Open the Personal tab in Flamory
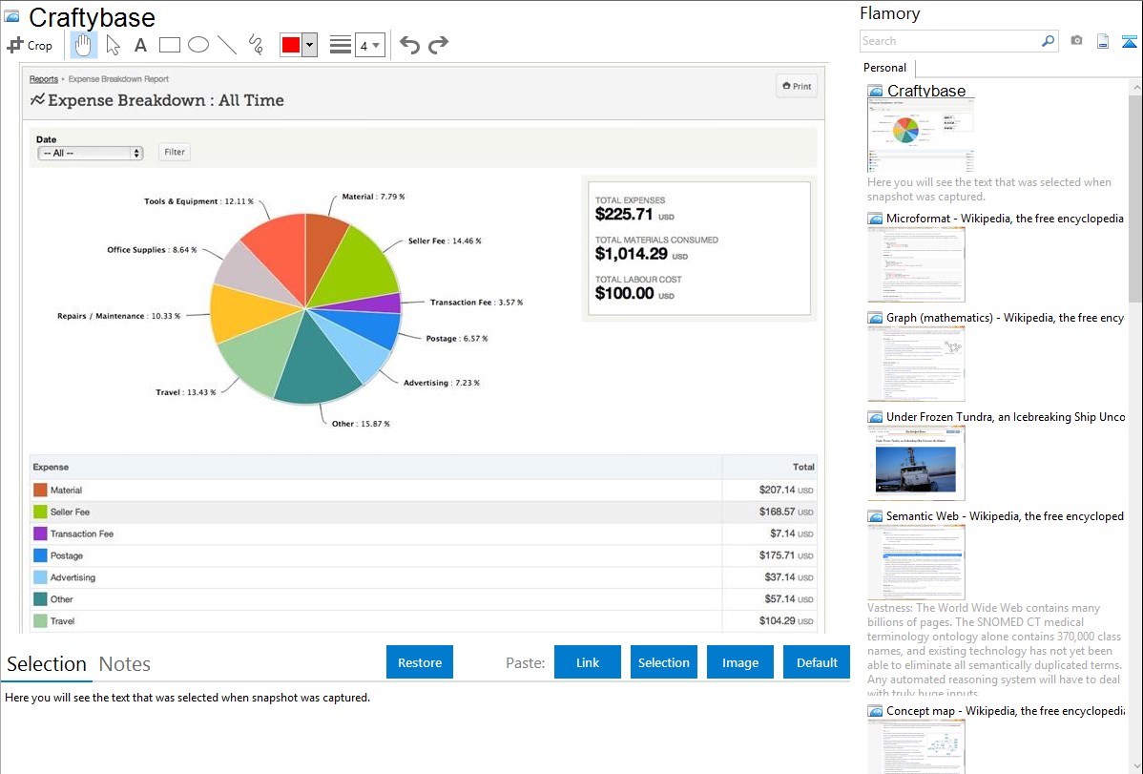1143x774 pixels. (x=884, y=68)
